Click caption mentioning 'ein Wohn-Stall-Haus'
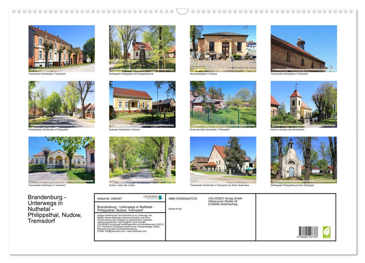Screen dimensions: 365x263 click(x=220, y=185)
